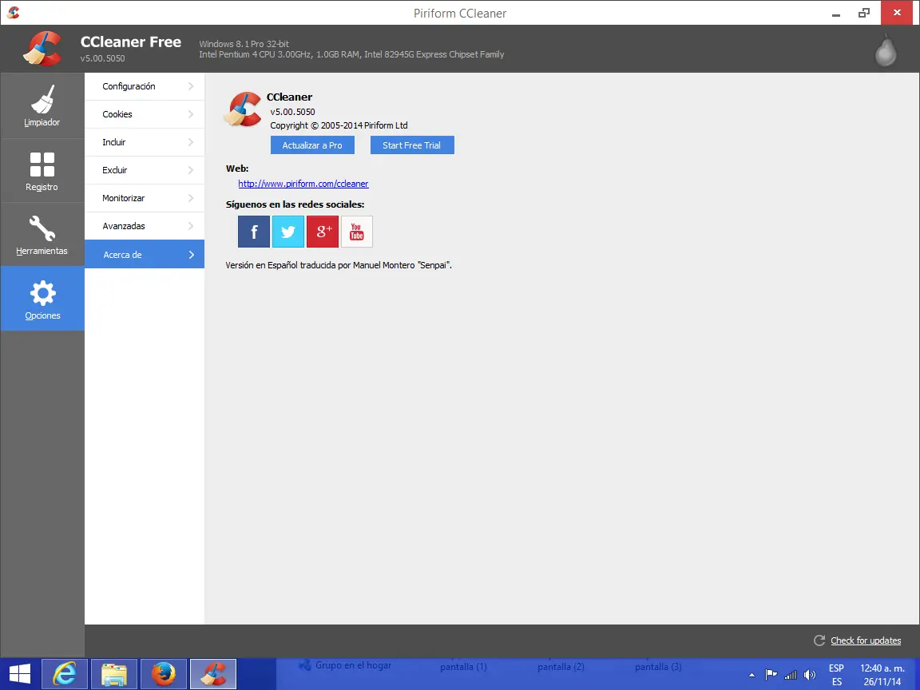Open Avanzadas options page

pyautogui.click(x=145, y=226)
